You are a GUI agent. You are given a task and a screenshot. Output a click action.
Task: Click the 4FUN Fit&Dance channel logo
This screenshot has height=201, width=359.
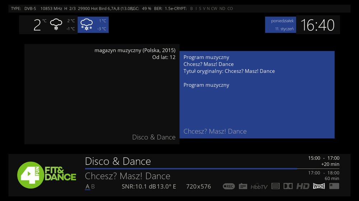(47, 175)
